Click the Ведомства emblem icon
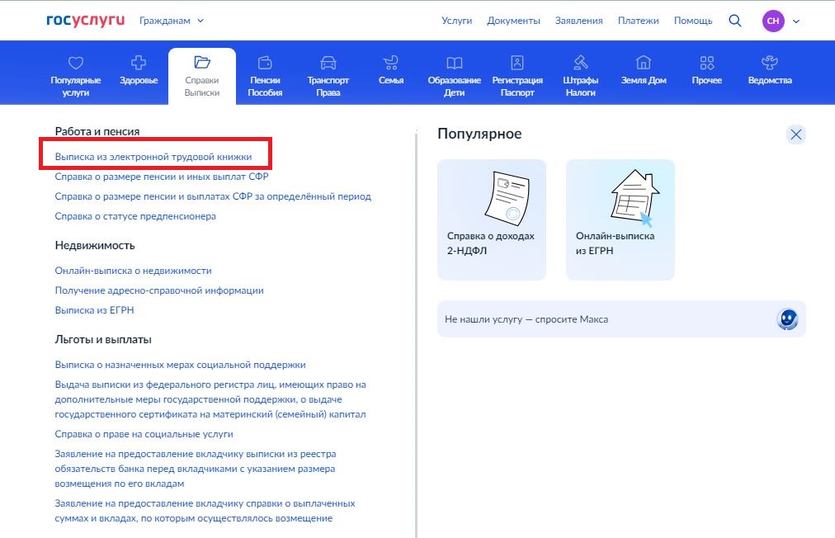This screenshot has height=538, width=835. (x=769, y=64)
